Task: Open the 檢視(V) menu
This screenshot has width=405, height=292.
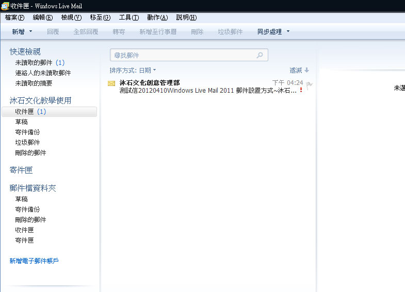Action: click(71, 18)
